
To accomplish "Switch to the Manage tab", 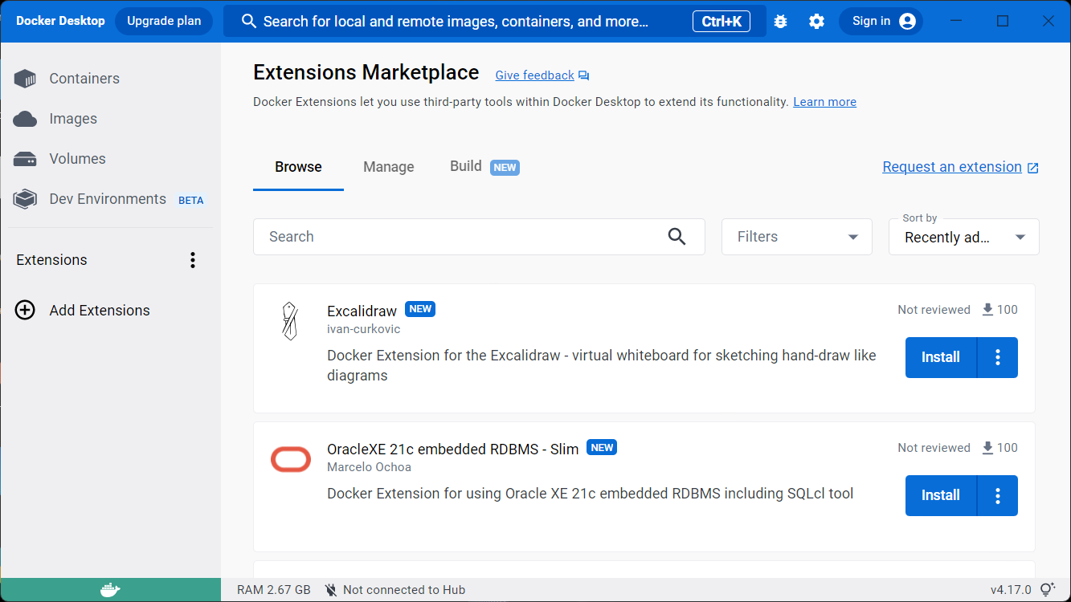I will coord(389,167).
